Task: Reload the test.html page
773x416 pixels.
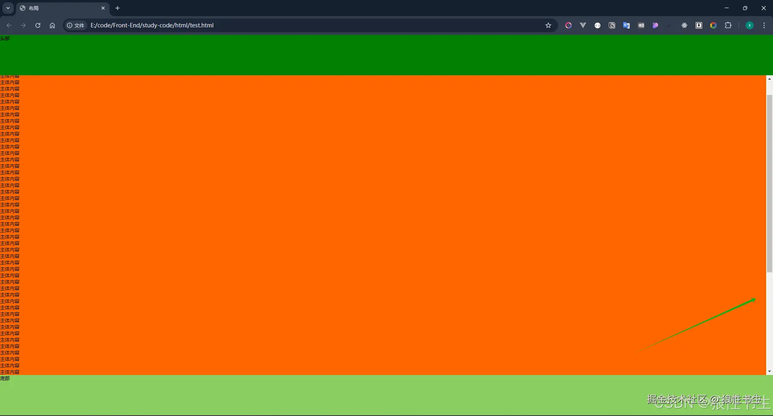Action: [38, 25]
